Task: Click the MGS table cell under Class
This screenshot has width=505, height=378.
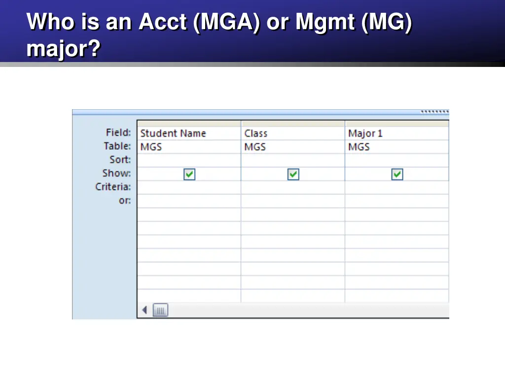Action: click(x=293, y=147)
